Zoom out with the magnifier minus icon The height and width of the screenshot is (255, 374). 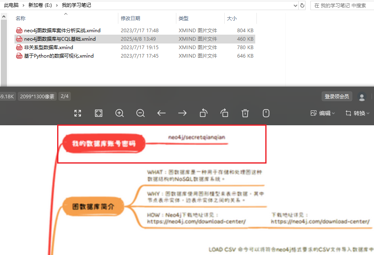pos(141,113)
